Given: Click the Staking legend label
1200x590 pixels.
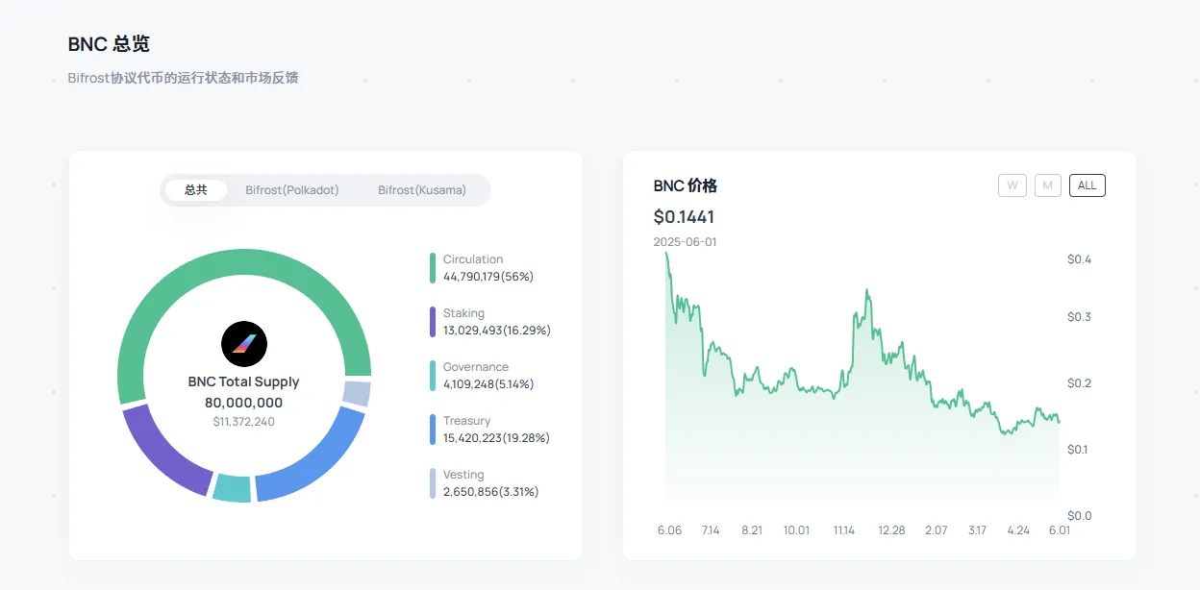Looking at the screenshot, I should pos(463,313).
